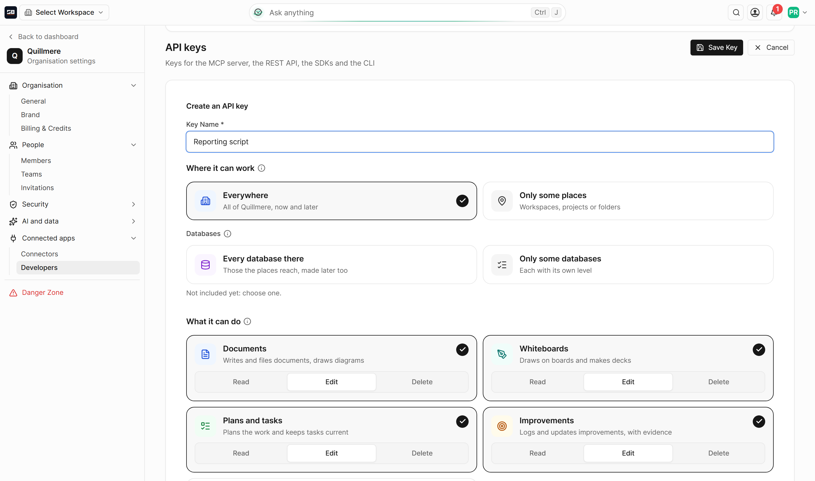This screenshot has width=815, height=481.
Task: Open the Developers settings page
Action: pyautogui.click(x=78, y=268)
